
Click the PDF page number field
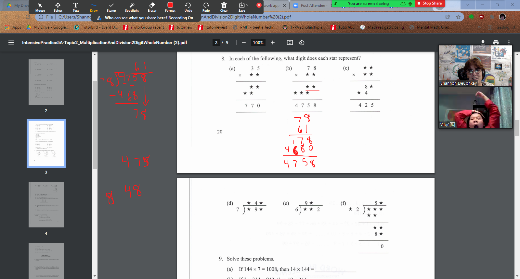point(216,42)
